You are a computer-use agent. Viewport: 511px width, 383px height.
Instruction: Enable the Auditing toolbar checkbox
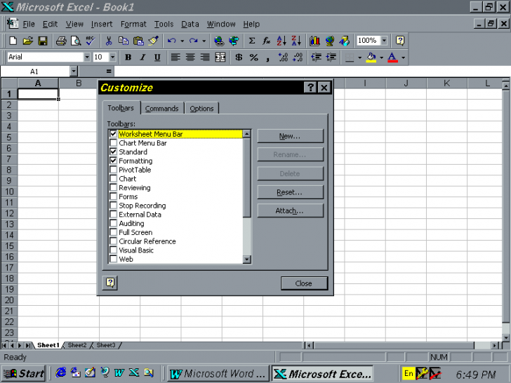coord(113,223)
